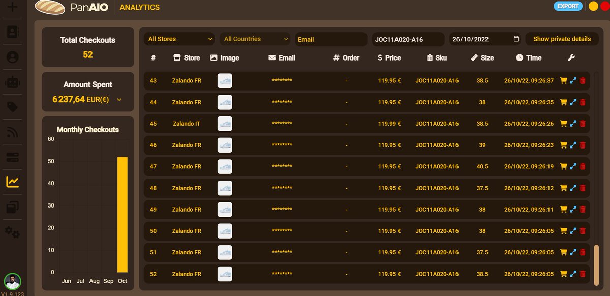Click the calendar icon in date field
This screenshot has height=296, width=610.
click(516, 39)
